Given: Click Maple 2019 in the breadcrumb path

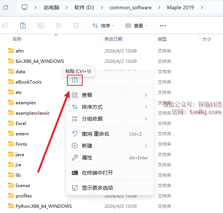Looking at the screenshot, I should [180, 7].
